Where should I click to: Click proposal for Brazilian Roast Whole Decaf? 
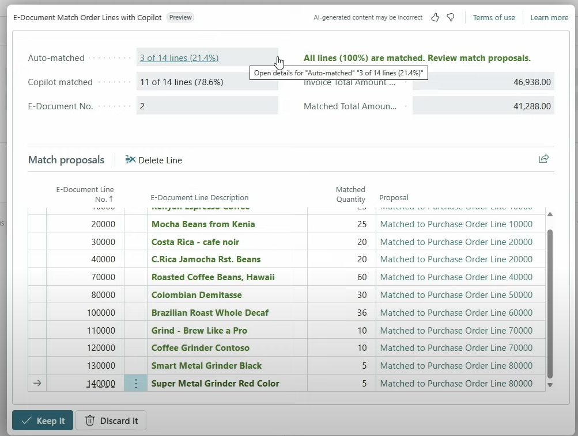click(x=456, y=313)
